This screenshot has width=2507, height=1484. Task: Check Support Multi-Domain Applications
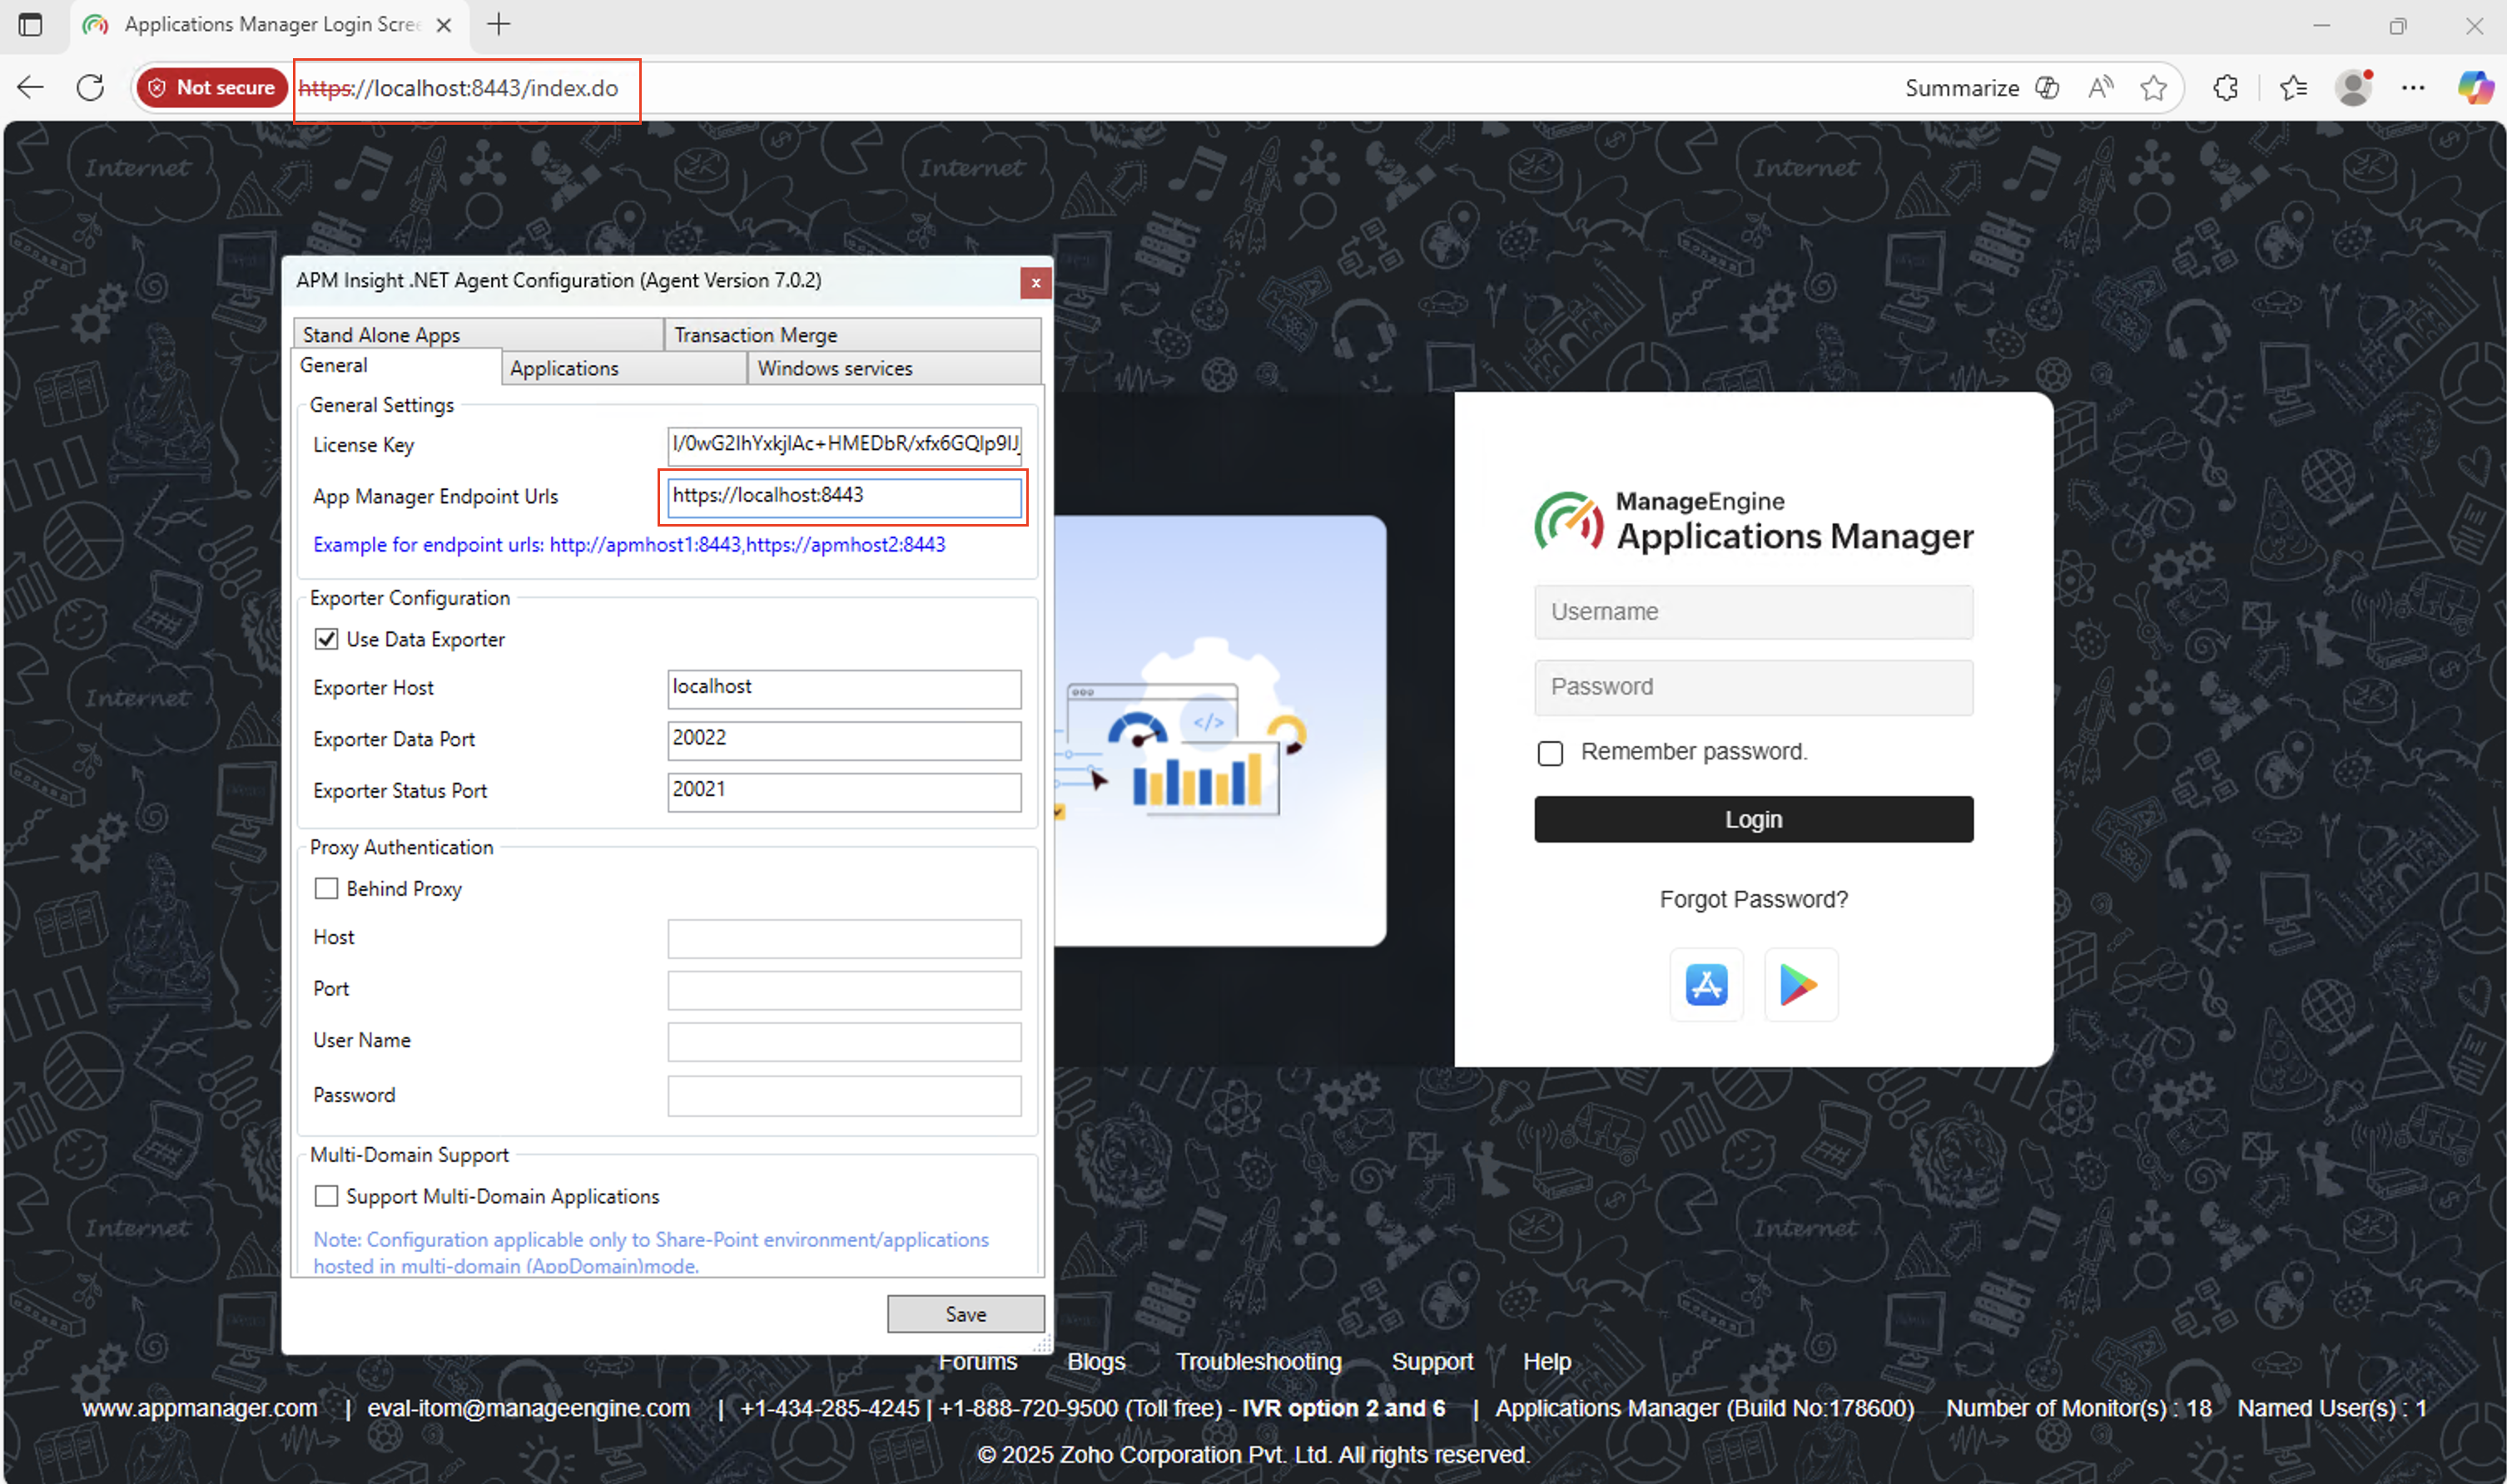(326, 1196)
